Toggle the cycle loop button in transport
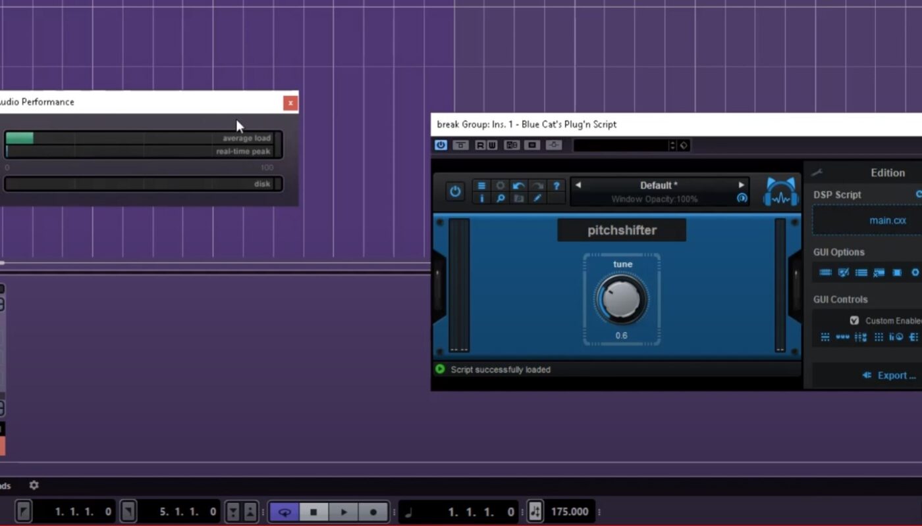Viewport: 922px width, 526px height. pos(285,512)
